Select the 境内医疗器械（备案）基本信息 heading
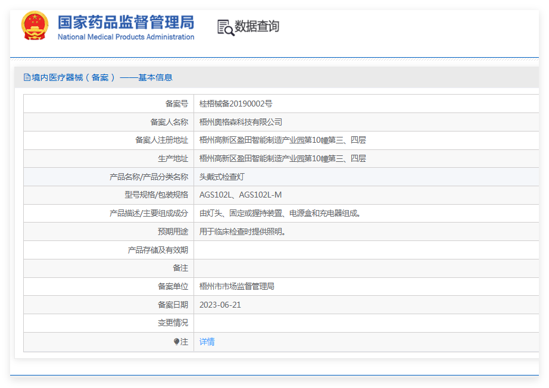 (x=102, y=77)
